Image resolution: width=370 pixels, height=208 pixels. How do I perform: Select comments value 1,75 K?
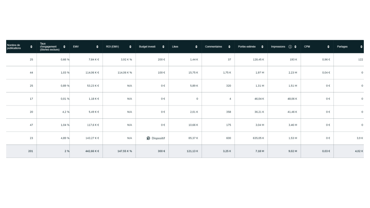[x=227, y=73]
